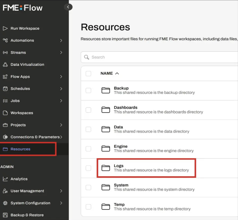Expand the Automations submenu chevron
This screenshot has height=220, width=238.
[61, 41]
